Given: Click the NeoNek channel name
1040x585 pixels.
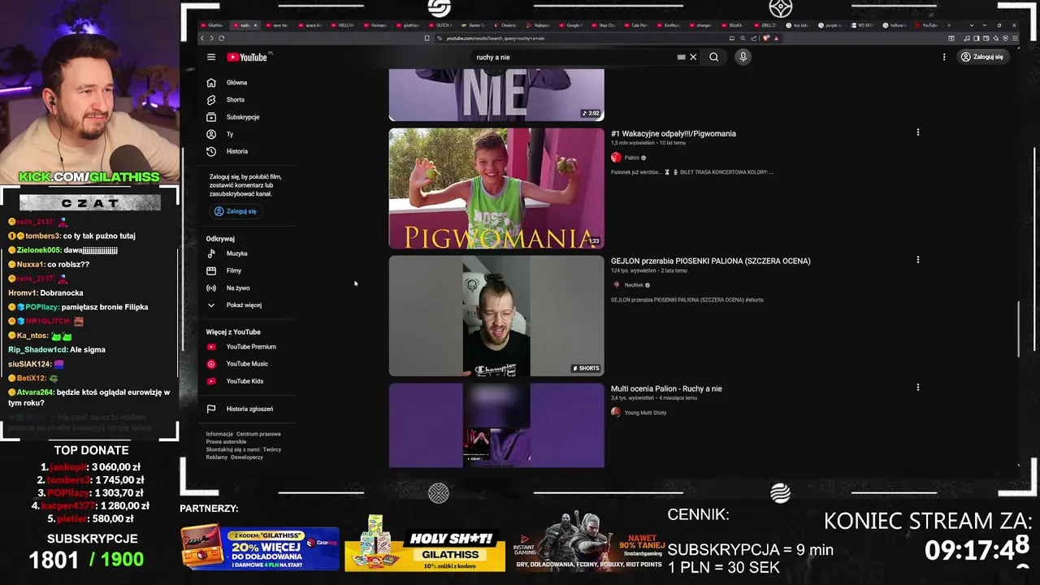Looking at the screenshot, I should coord(634,285).
